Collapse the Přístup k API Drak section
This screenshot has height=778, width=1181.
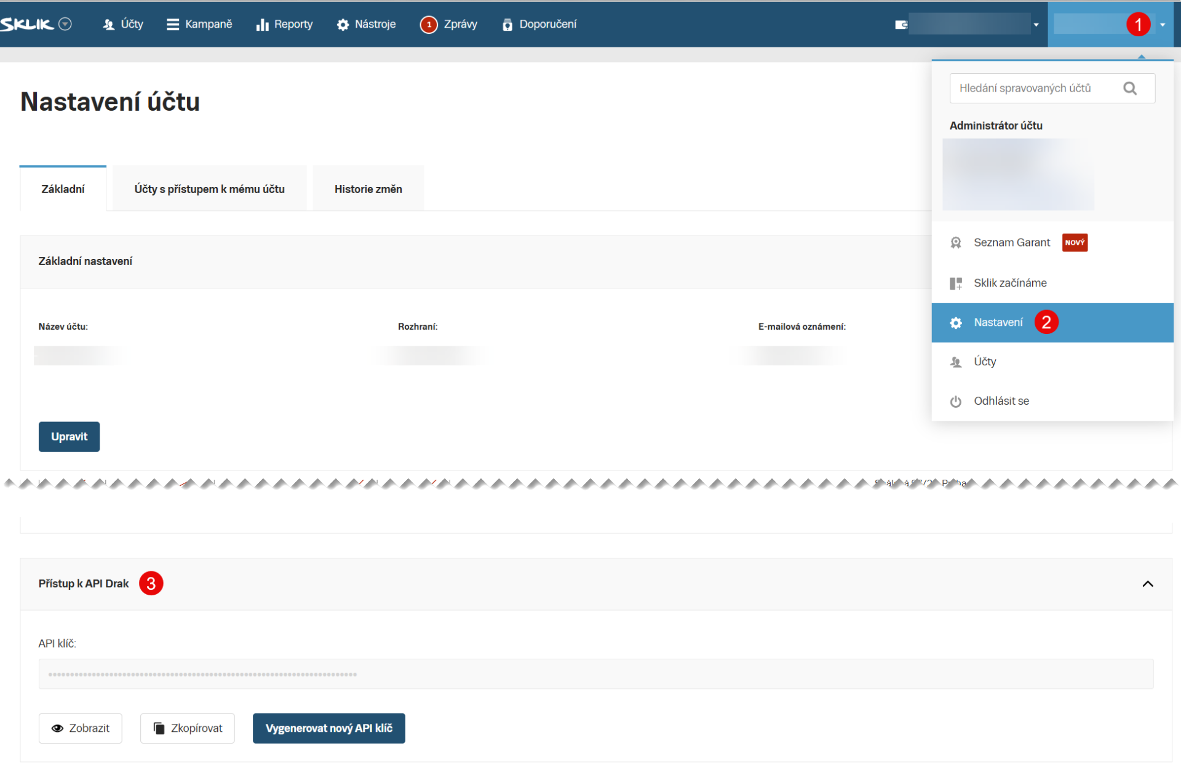click(x=1147, y=584)
